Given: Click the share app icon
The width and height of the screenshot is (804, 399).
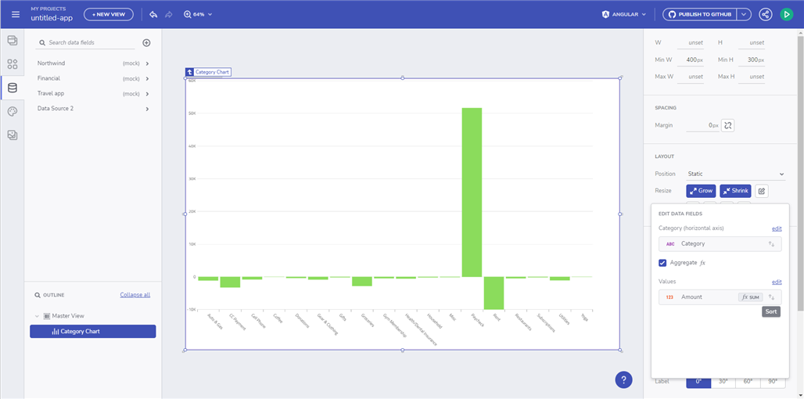Looking at the screenshot, I should point(765,14).
